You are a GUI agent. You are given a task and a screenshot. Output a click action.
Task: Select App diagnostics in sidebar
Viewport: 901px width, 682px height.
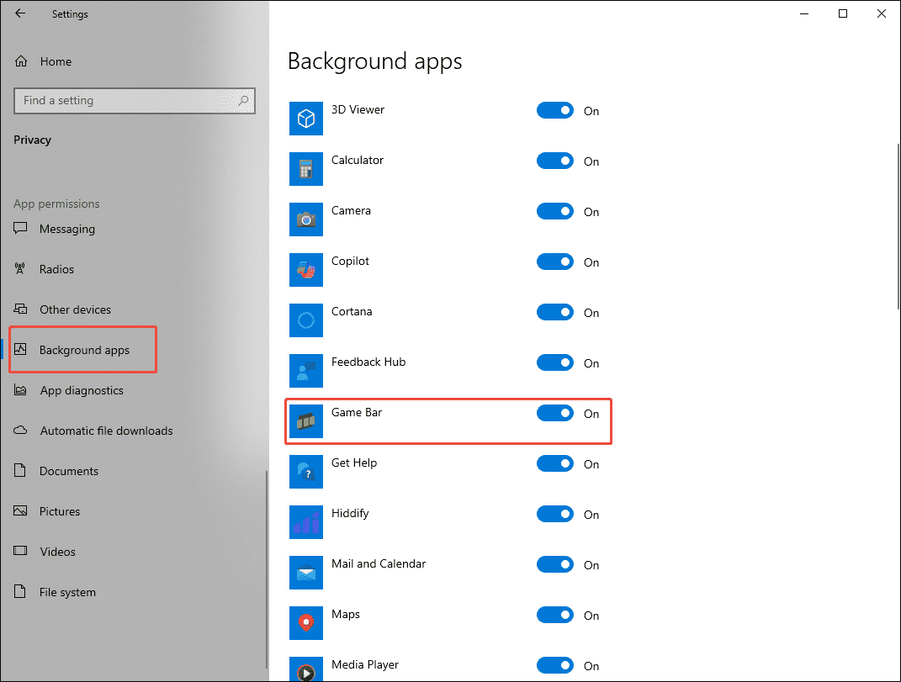point(82,390)
